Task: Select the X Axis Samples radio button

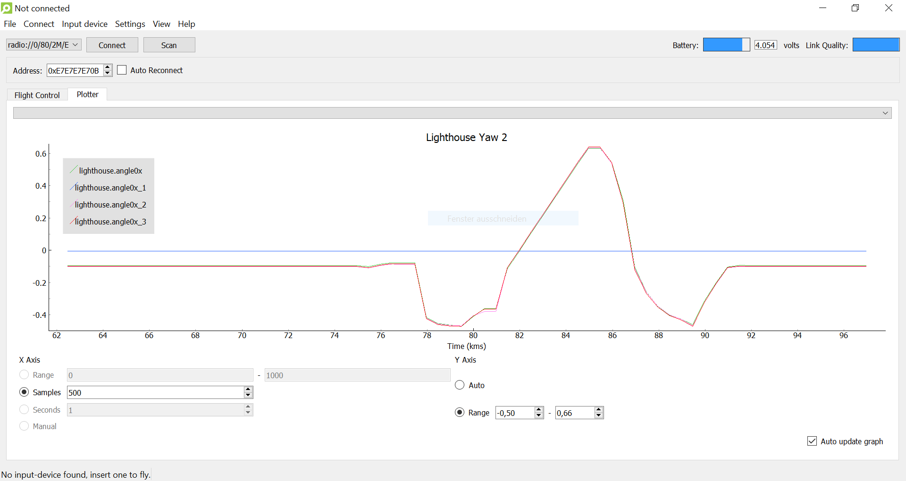Action: [x=24, y=392]
